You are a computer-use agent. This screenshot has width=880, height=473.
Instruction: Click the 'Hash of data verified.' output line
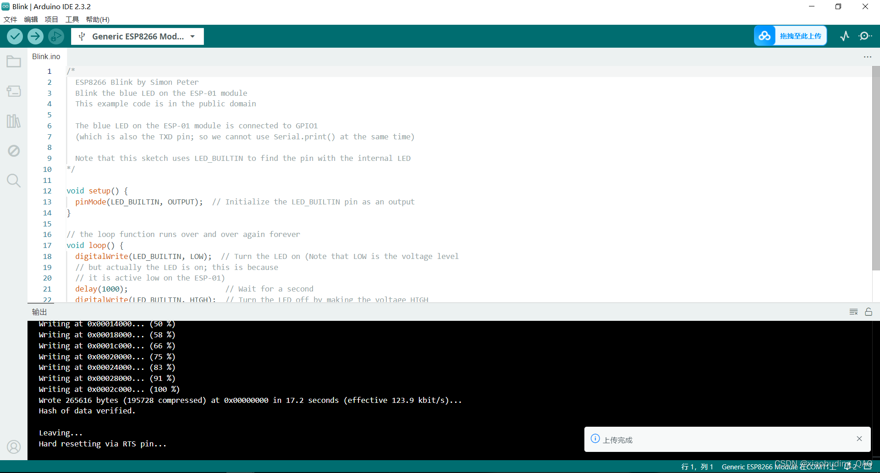pos(87,411)
